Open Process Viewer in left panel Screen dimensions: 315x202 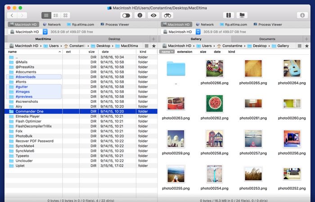(x=115, y=24)
